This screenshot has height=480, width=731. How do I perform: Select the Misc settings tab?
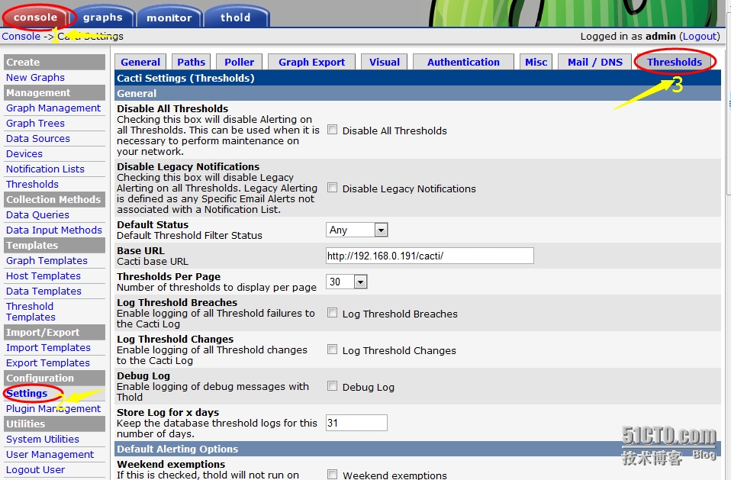click(536, 62)
